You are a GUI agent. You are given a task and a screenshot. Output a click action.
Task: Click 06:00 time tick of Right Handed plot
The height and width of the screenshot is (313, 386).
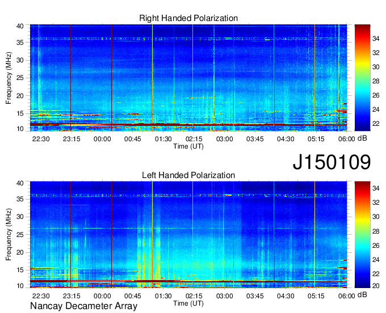pos(347,139)
